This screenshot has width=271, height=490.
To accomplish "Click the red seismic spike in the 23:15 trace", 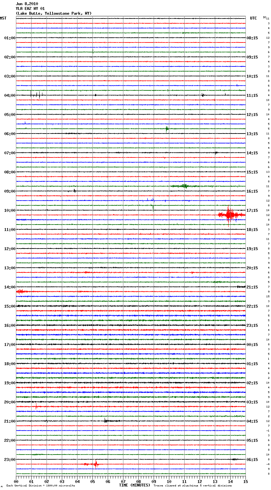I will 96,464.
